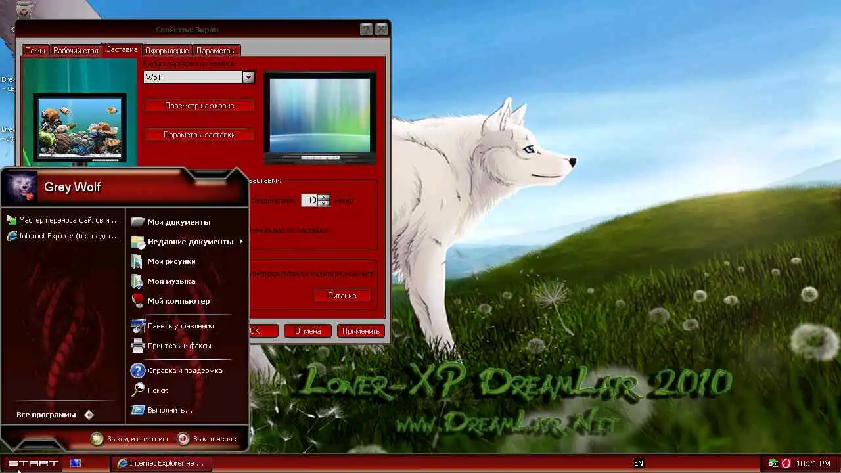The height and width of the screenshot is (473, 841).
Task: Select the Wolf screensaver combo box field
Action: click(x=198, y=77)
